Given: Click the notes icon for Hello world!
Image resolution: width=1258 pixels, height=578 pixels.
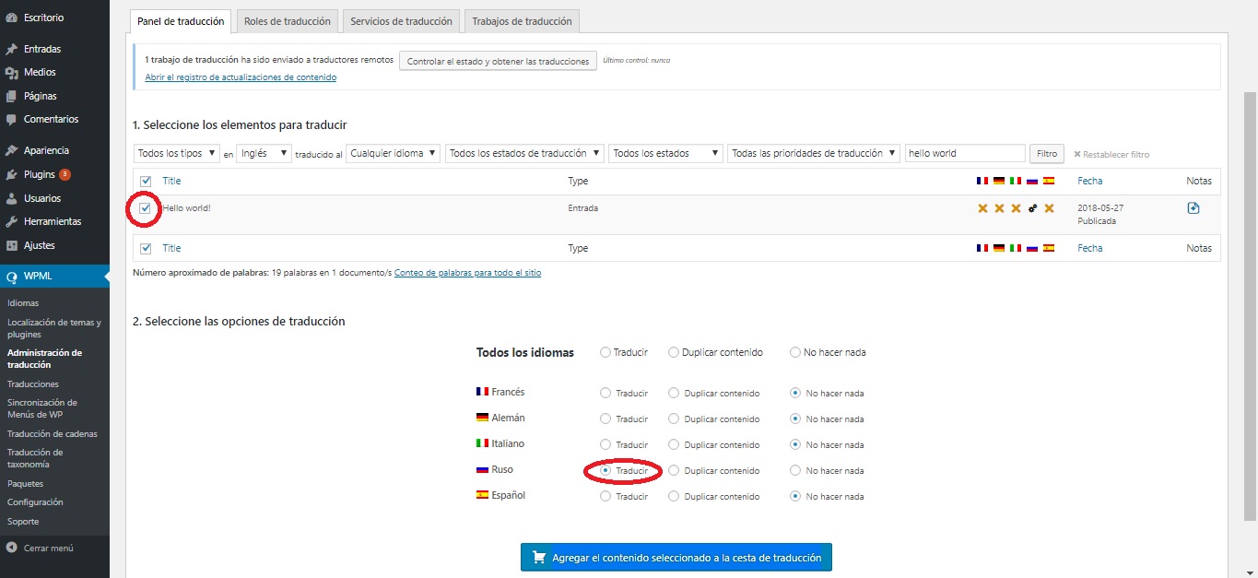Looking at the screenshot, I should coord(1193,208).
